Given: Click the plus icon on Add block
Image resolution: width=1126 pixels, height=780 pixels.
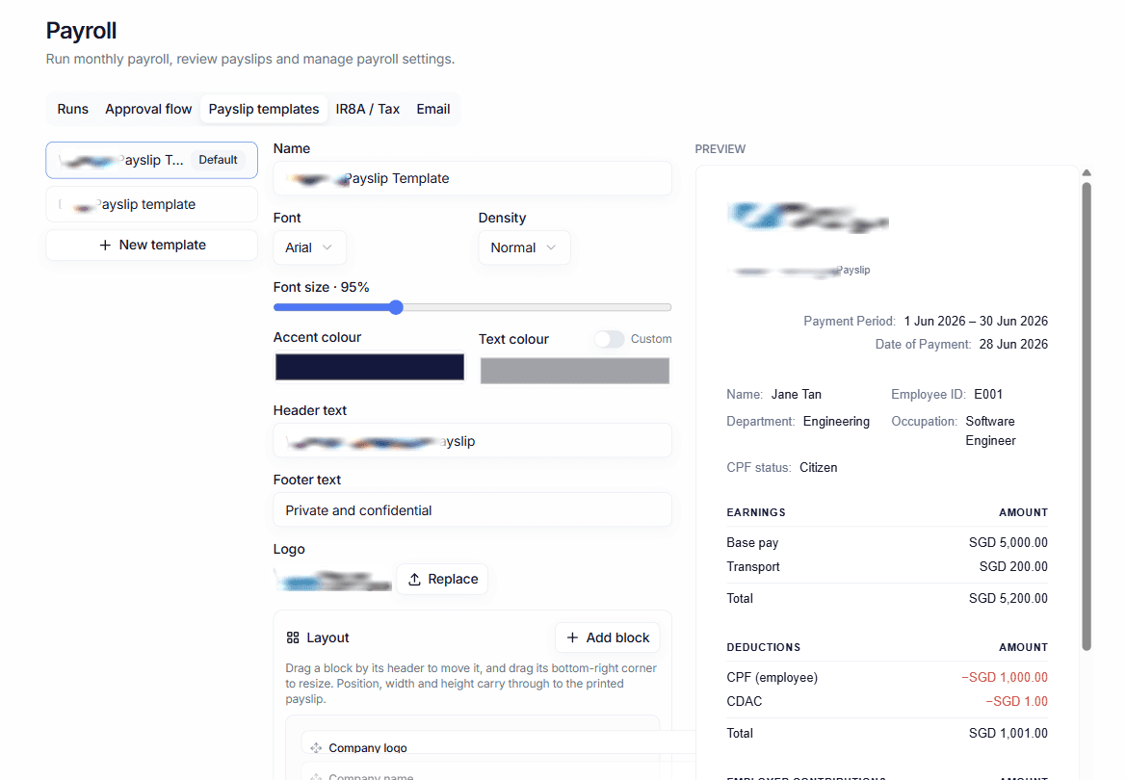Looking at the screenshot, I should click(572, 637).
